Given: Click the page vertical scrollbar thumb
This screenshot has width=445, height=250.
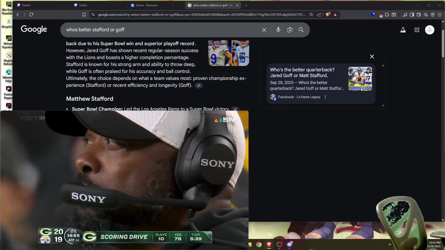Looking at the screenshot, I should pos(443,43).
